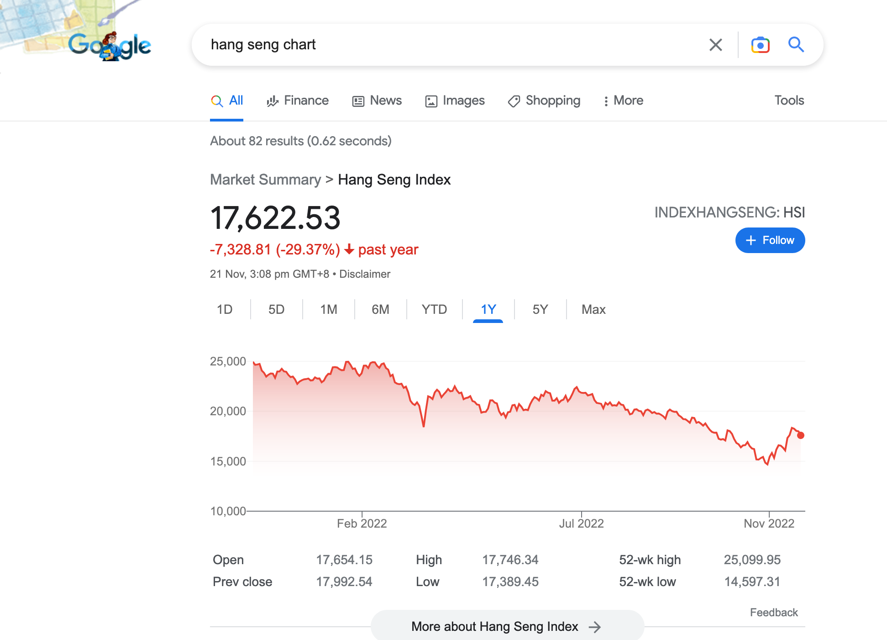The height and width of the screenshot is (640, 887).
Task: Select the 1D chart range
Action: click(x=225, y=310)
